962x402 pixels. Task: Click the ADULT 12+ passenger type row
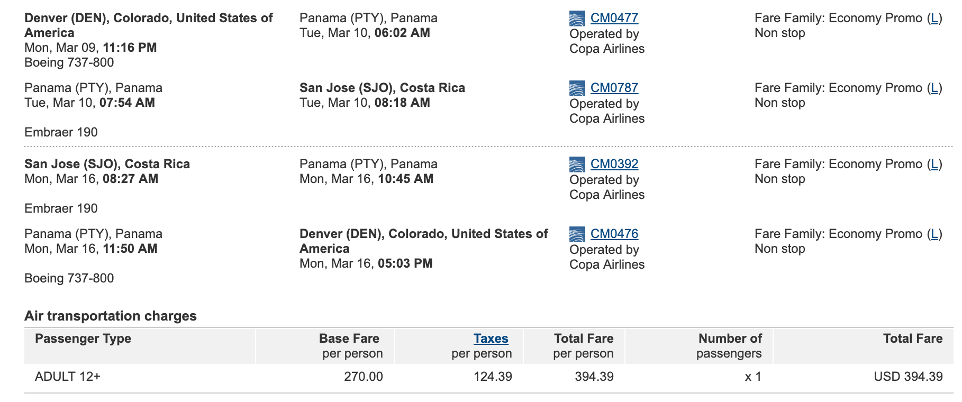tap(68, 377)
